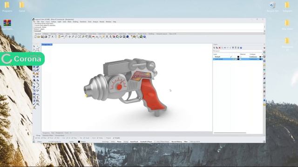Click the New file icon in Standard toolbar
298x167 pixels.
tap(35, 37)
